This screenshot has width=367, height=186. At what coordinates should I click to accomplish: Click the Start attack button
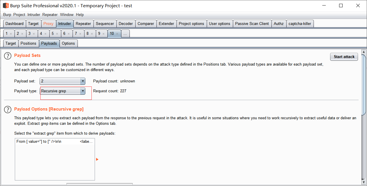pyautogui.click(x=344, y=57)
